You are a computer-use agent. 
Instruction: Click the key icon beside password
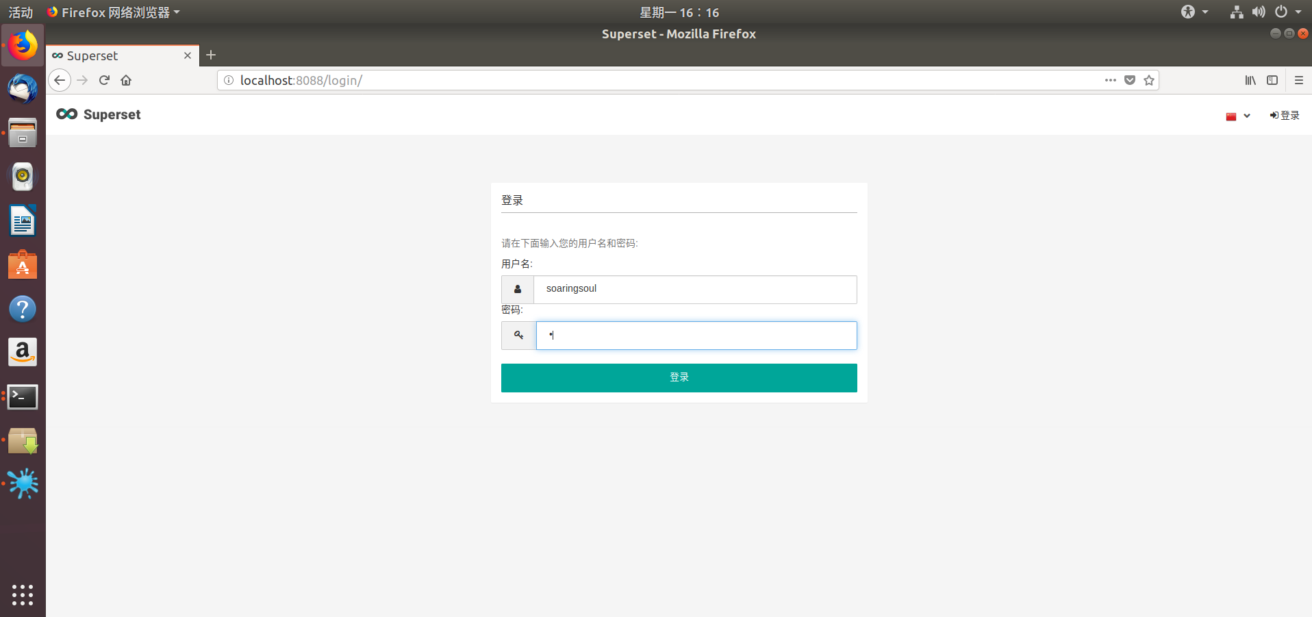pos(518,336)
